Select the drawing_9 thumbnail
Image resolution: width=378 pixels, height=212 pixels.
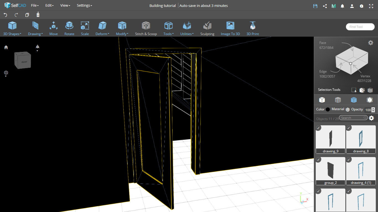tap(330, 139)
